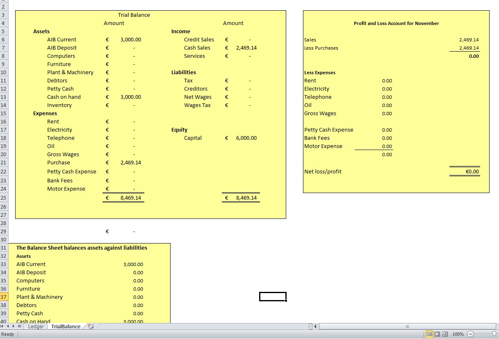Image resolution: width=499 pixels, height=339 pixels.
Task: Switch to Normal view in status bar
Action: coord(429,334)
